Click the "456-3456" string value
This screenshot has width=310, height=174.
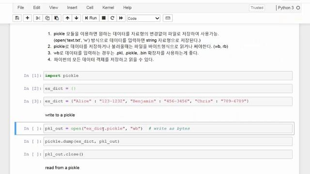176,101
